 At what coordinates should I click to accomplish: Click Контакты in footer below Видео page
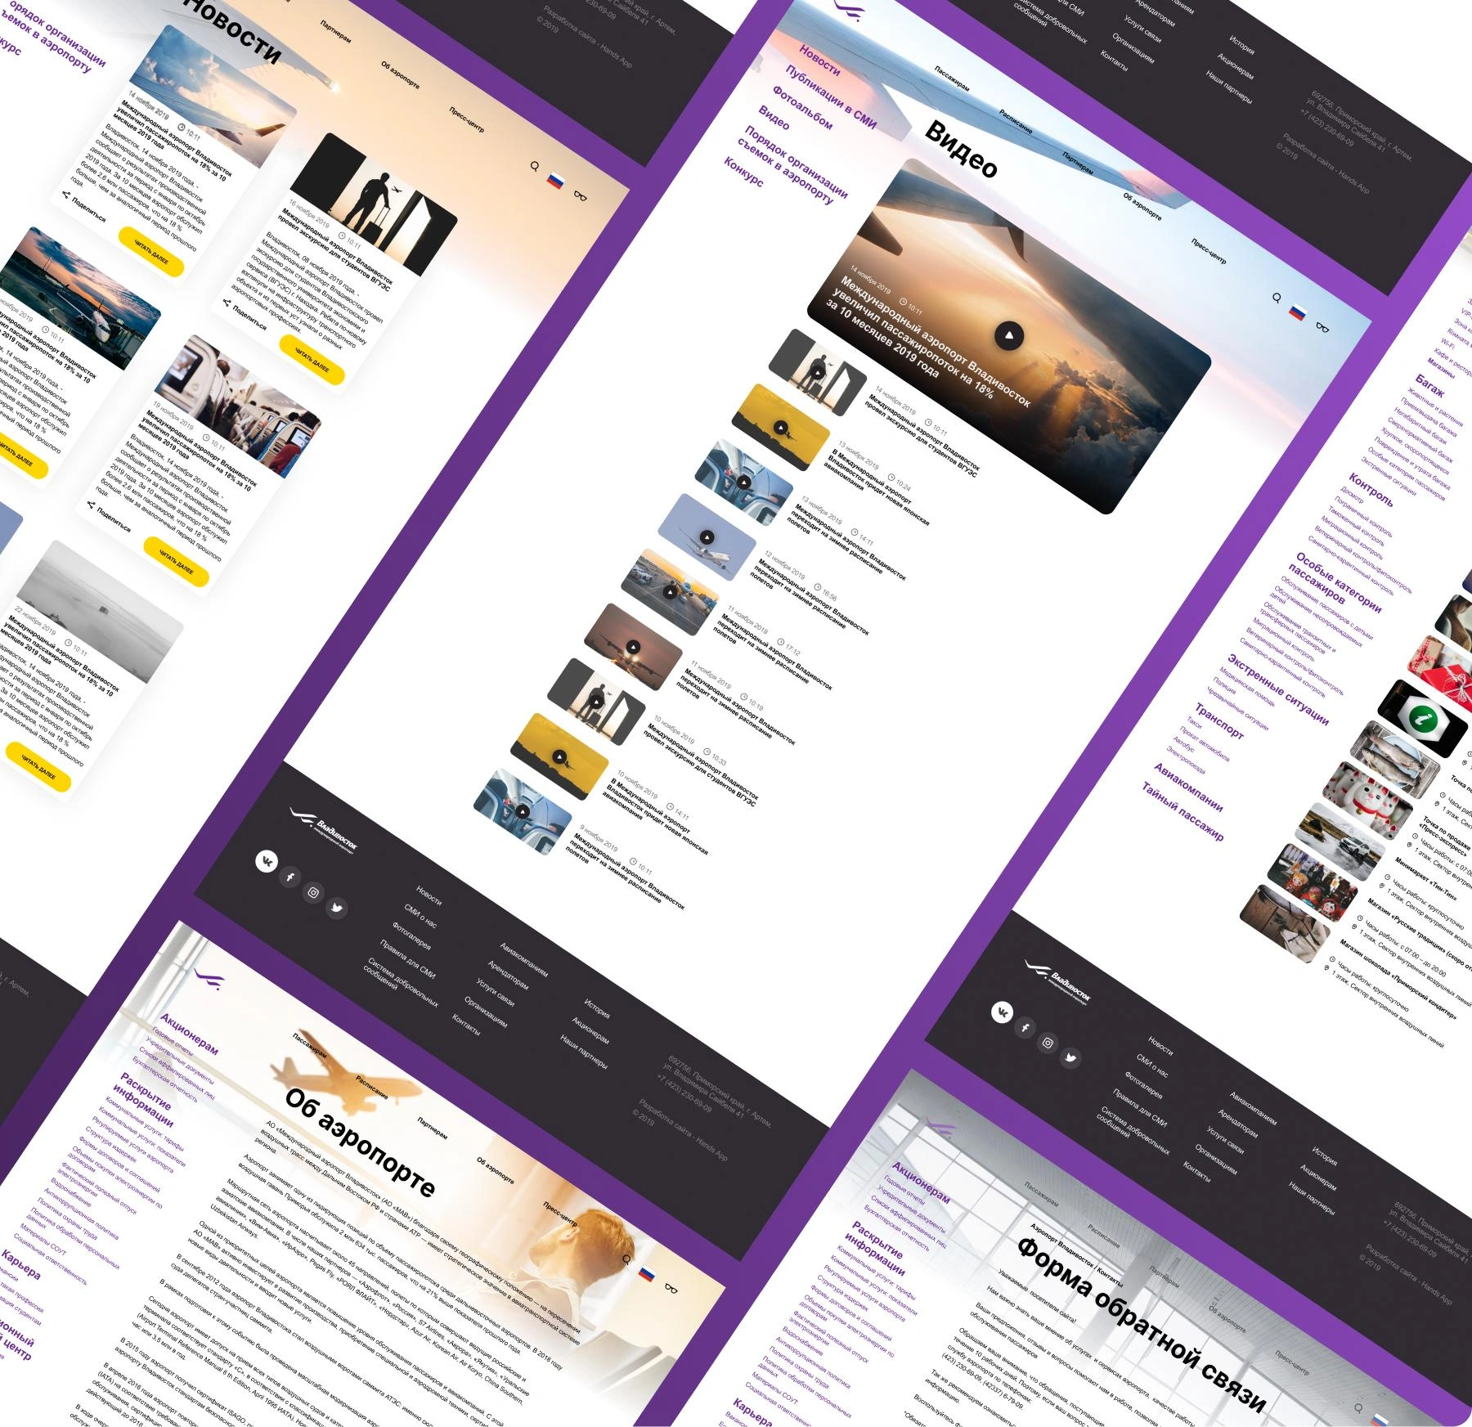(1197, 1172)
